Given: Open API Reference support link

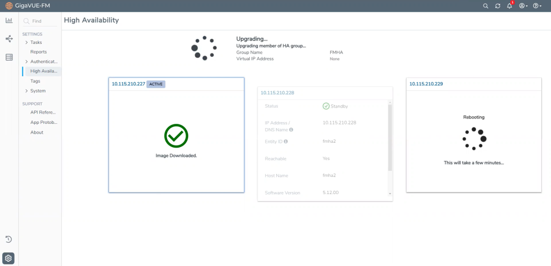Looking at the screenshot, I should pos(43,112).
